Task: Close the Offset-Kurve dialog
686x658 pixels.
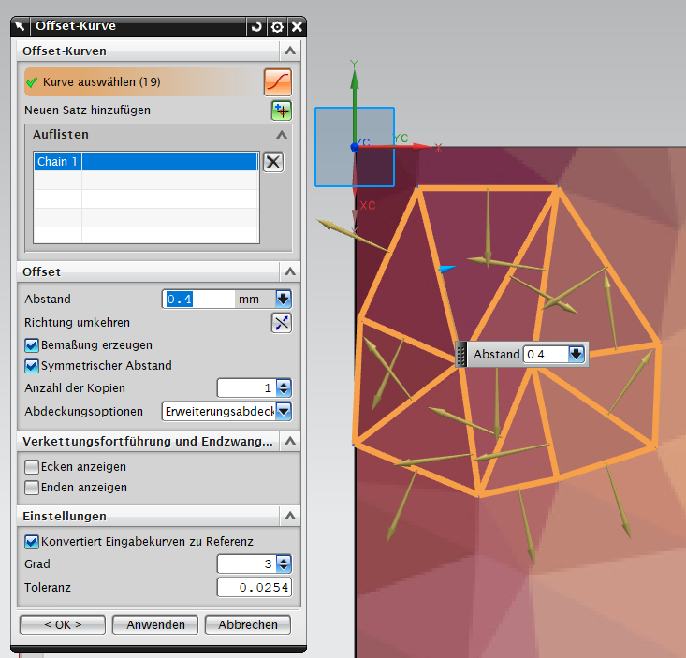Action: tap(297, 27)
